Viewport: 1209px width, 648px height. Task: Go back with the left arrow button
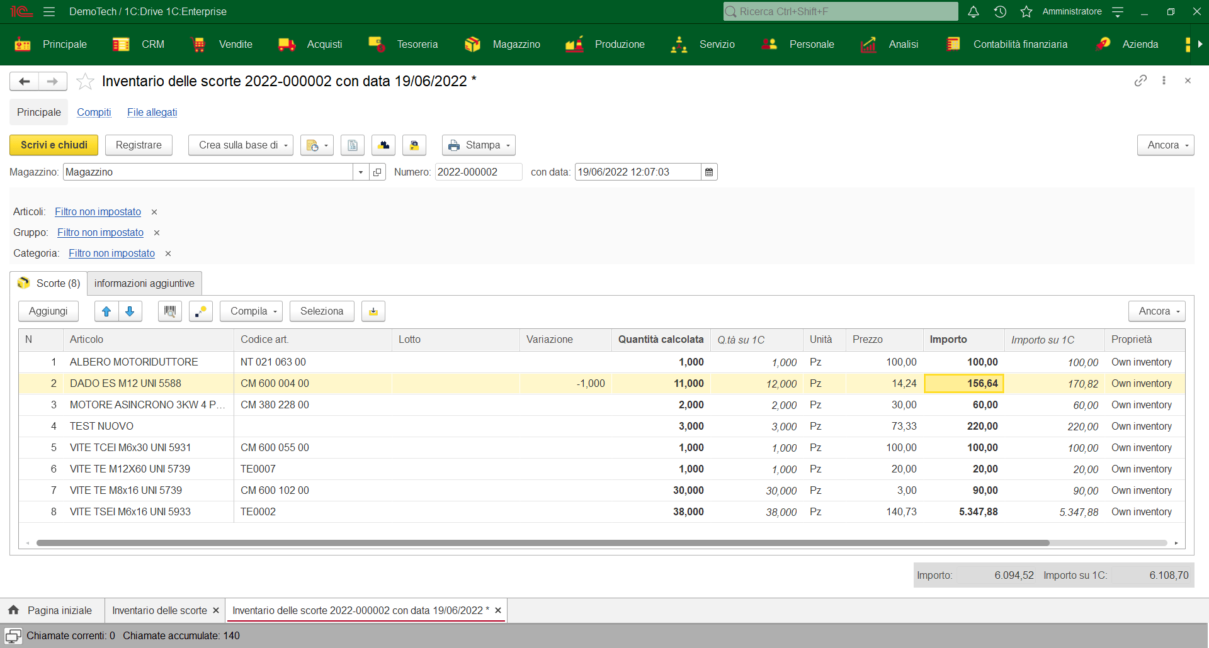[x=25, y=81]
